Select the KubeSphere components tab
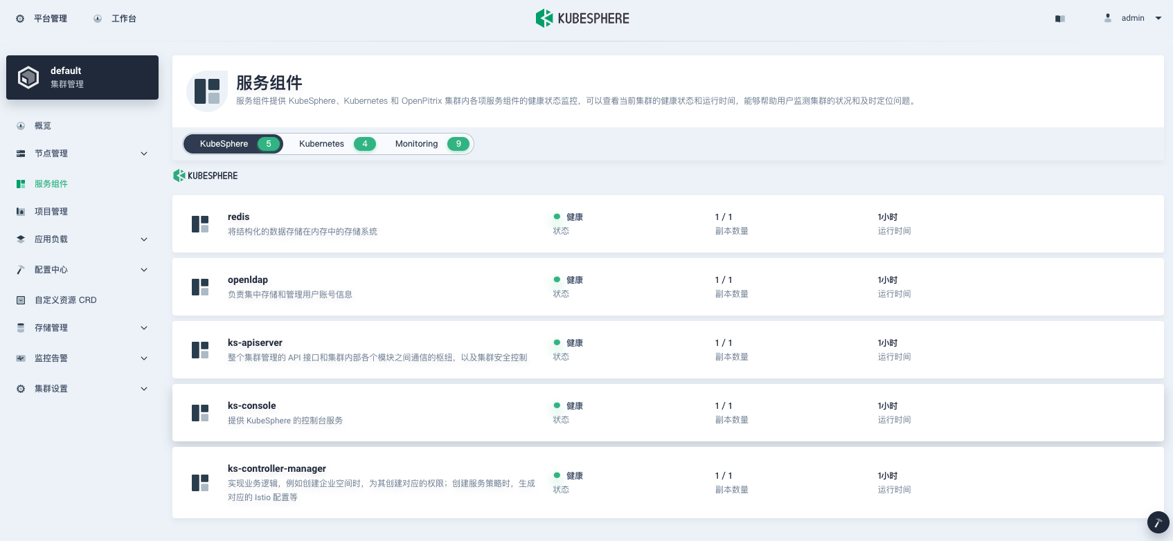 point(233,144)
